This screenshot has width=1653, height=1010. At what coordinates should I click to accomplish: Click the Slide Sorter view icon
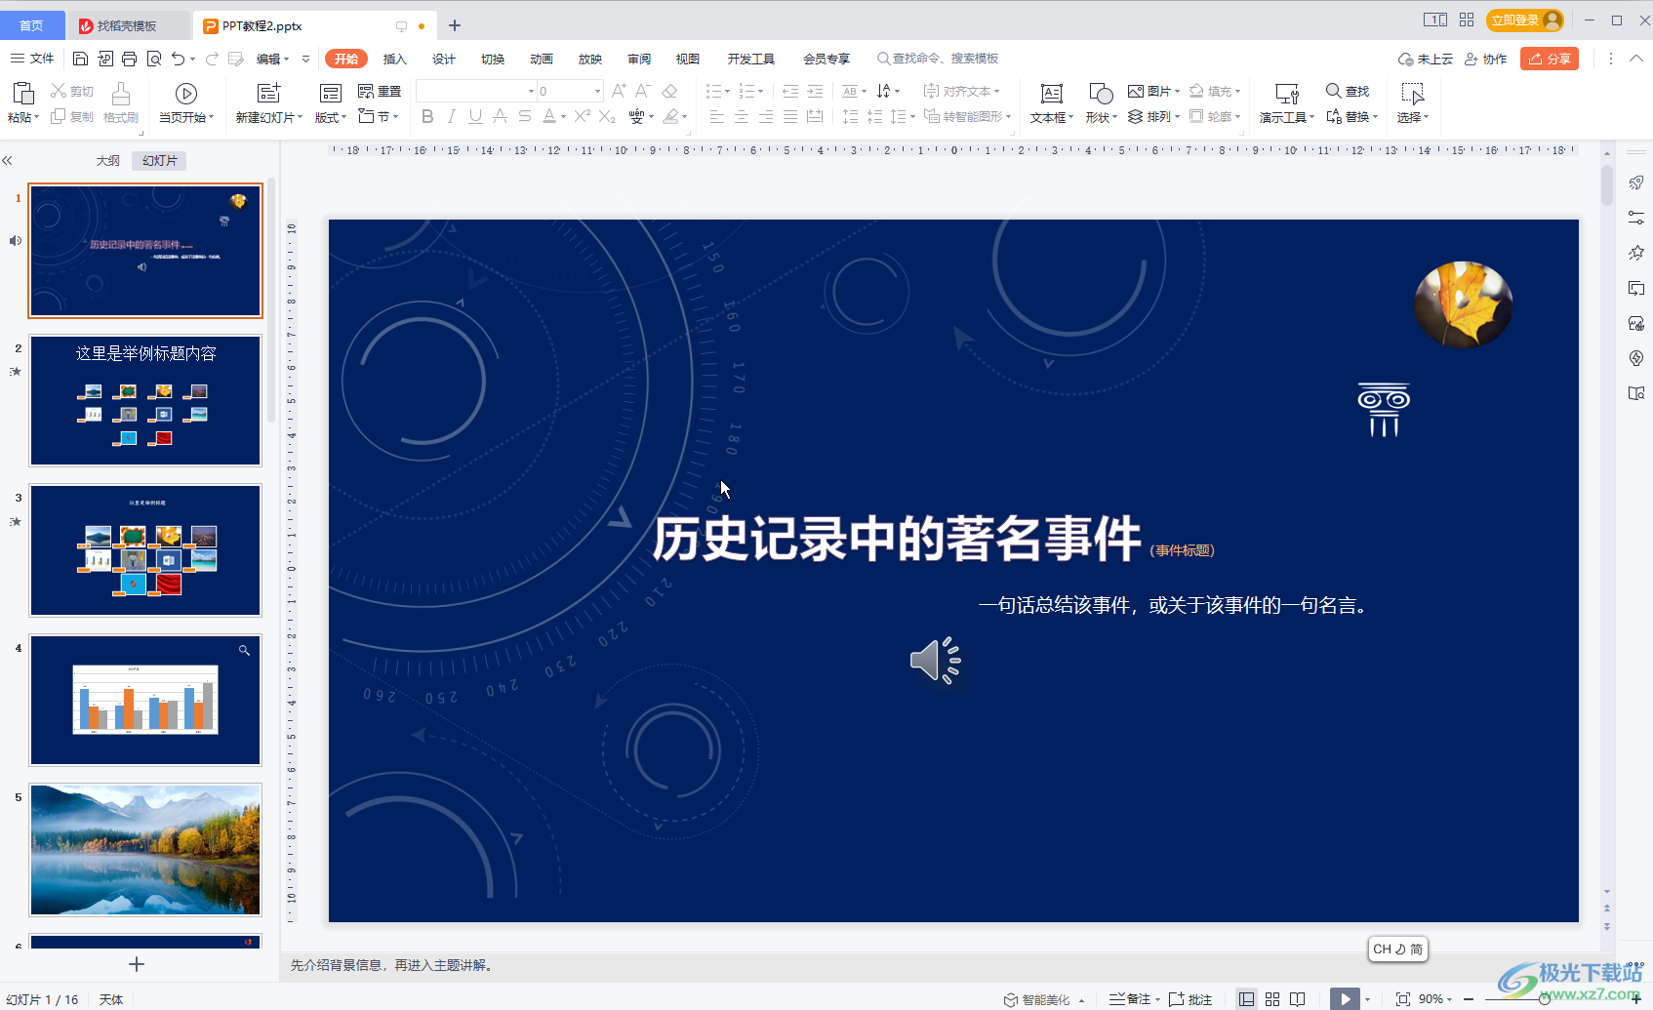(x=1272, y=999)
